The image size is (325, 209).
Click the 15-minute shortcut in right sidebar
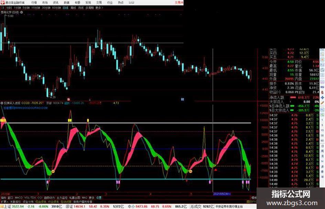pyautogui.click(x=322, y=130)
